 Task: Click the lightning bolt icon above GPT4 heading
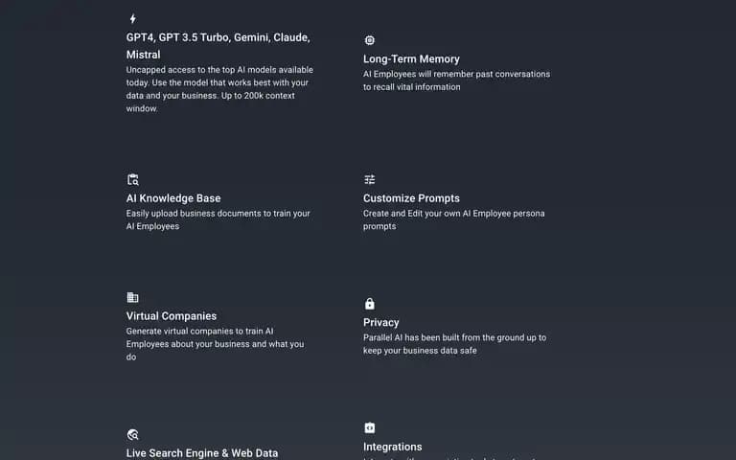click(133, 19)
